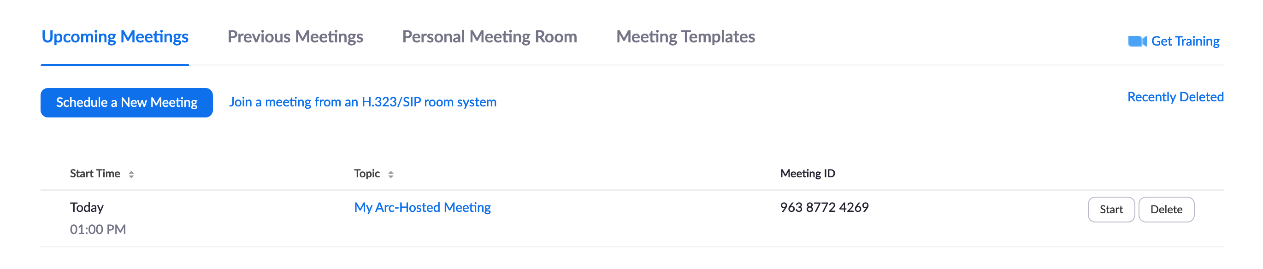The height and width of the screenshot is (269, 1263).
Task: Click the 01:00 PM meeting time
Action: tap(98, 229)
